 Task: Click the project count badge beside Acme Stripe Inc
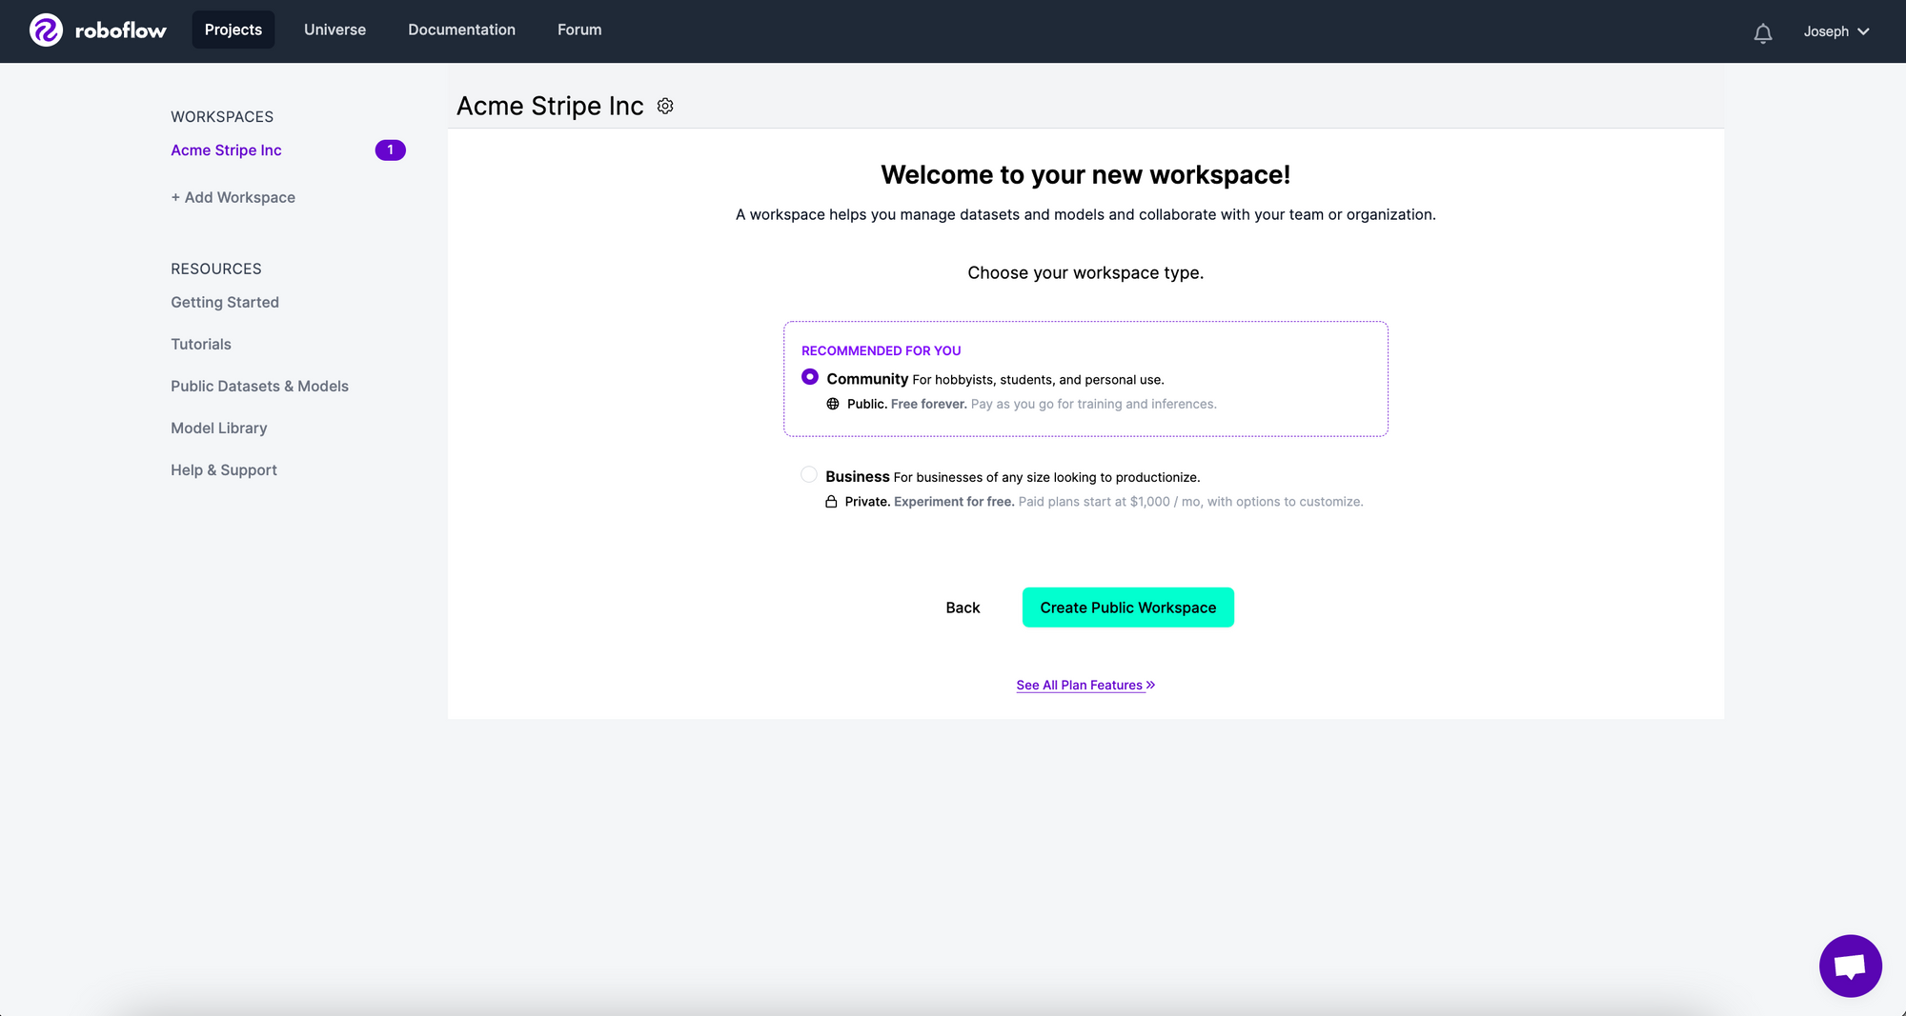(390, 149)
